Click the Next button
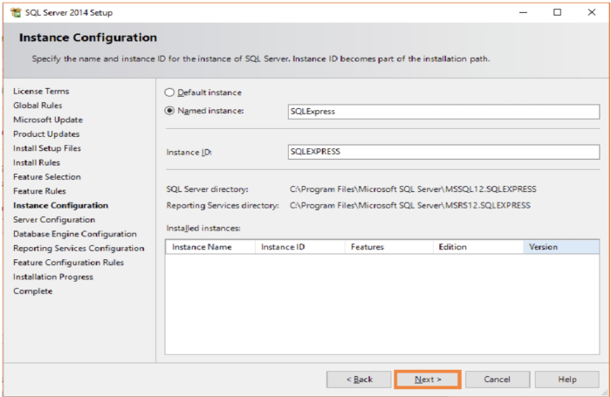The height and width of the screenshot is (397, 611). click(x=428, y=379)
